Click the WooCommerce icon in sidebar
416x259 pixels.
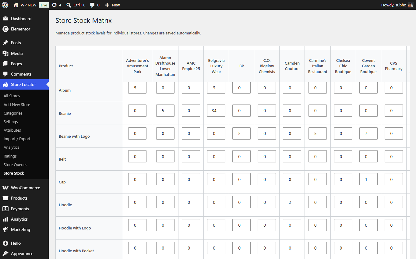coord(5,188)
